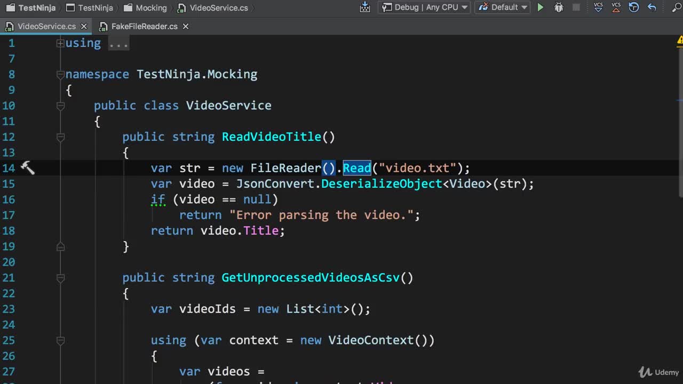Click the GetUnprocessedVideosAsCsv method name
This screenshot has height=384, width=683.
point(311,278)
